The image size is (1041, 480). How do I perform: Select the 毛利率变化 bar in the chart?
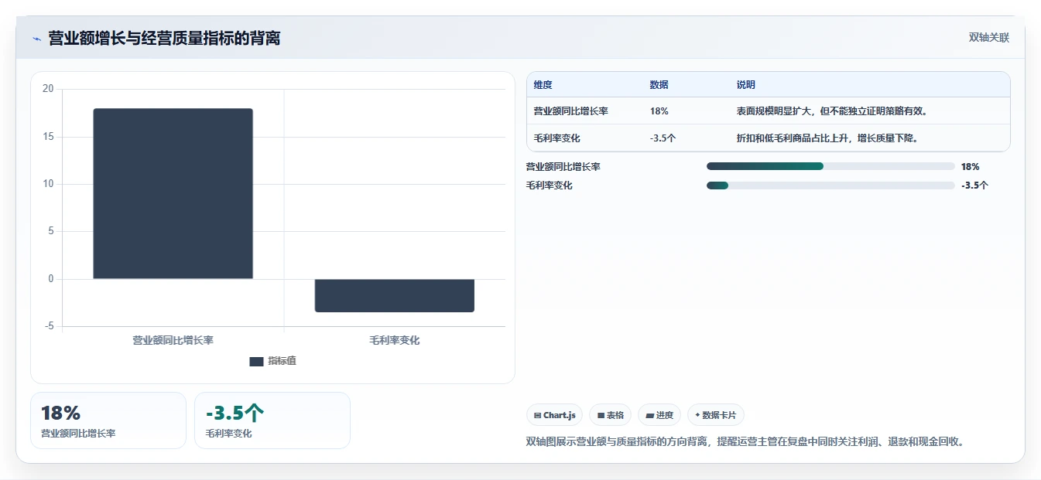(395, 295)
